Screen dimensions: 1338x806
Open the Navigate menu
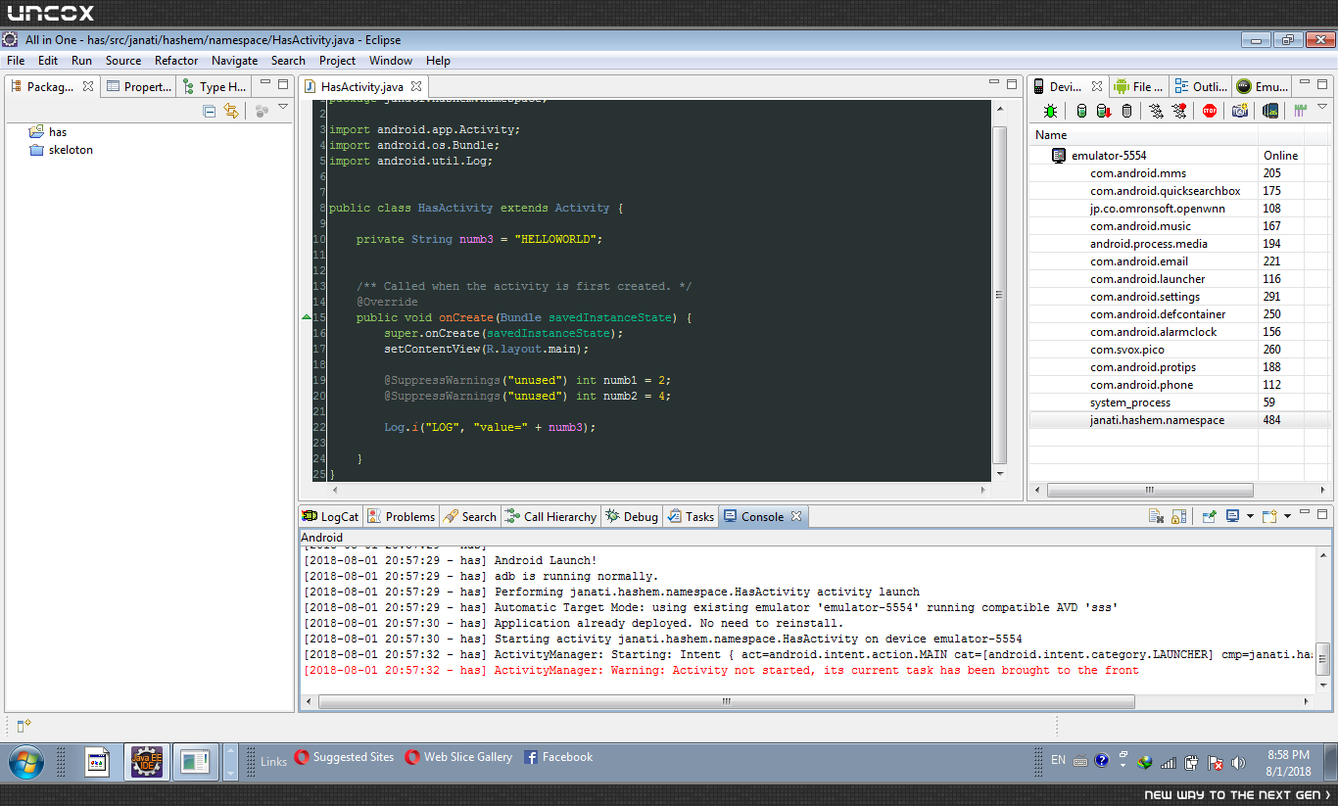[x=235, y=60]
